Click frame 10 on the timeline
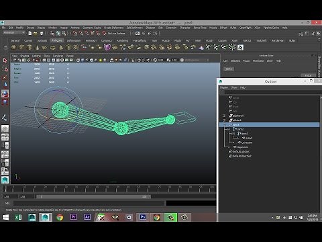Viewport: 322px width, 242px height. 24,189
